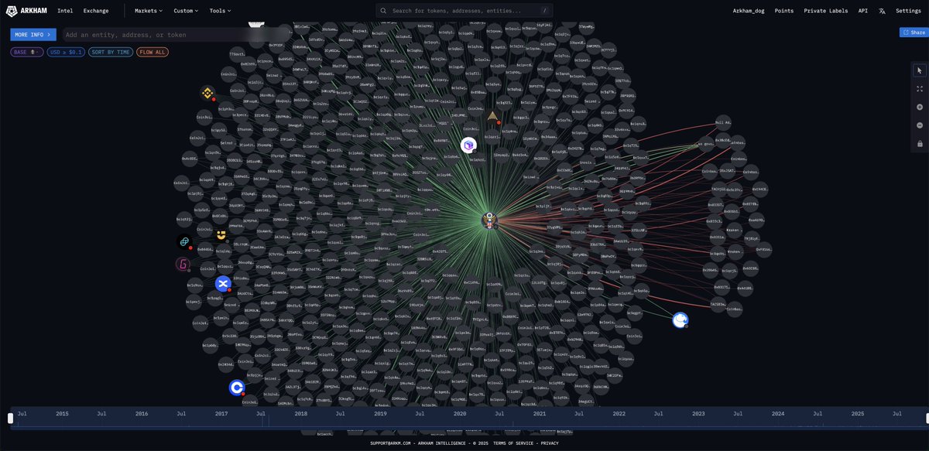Click the Coinbase blue C node icon
The image size is (929, 451).
(237, 388)
